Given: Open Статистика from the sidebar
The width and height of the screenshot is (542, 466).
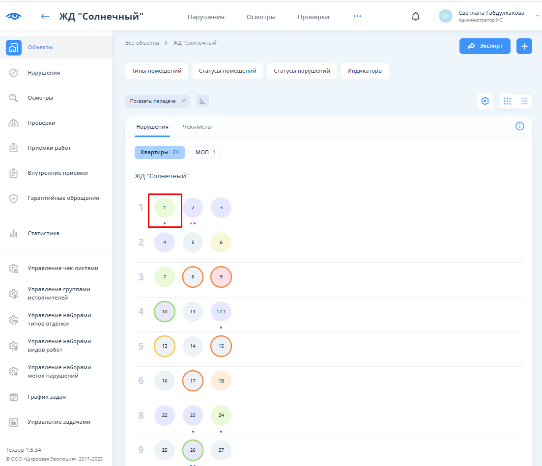Looking at the screenshot, I should pyautogui.click(x=43, y=233).
